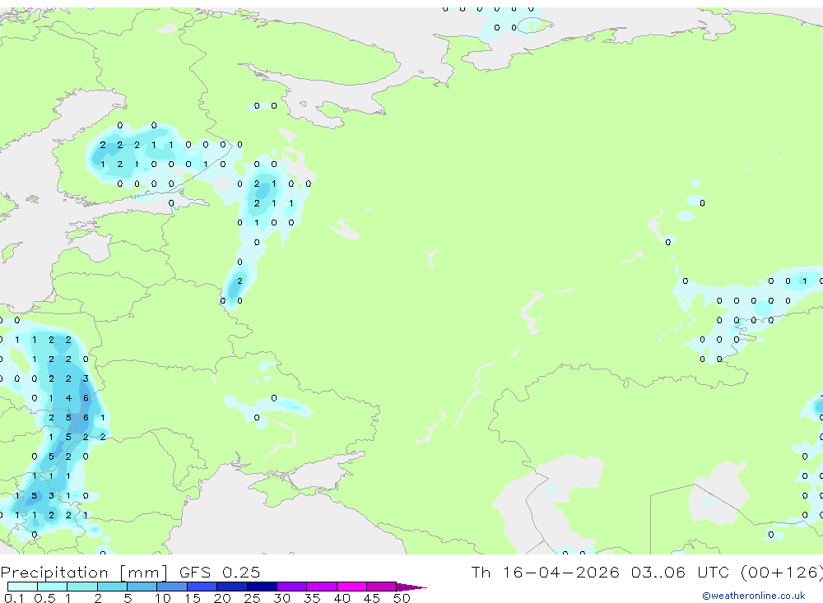Select legend swatch between 15 and 20
Image resolution: width=823 pixels, height=603 pixels.
[x=202, y=587]
